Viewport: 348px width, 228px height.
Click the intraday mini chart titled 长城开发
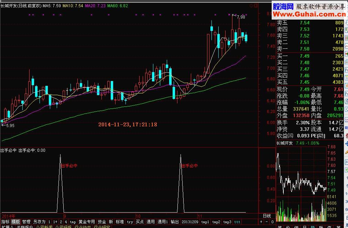(x=301, y=184)
